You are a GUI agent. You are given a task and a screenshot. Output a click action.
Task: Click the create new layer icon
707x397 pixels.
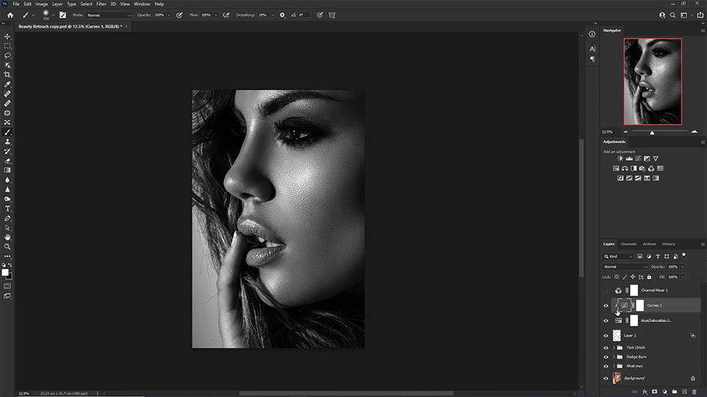coord(683,392)
